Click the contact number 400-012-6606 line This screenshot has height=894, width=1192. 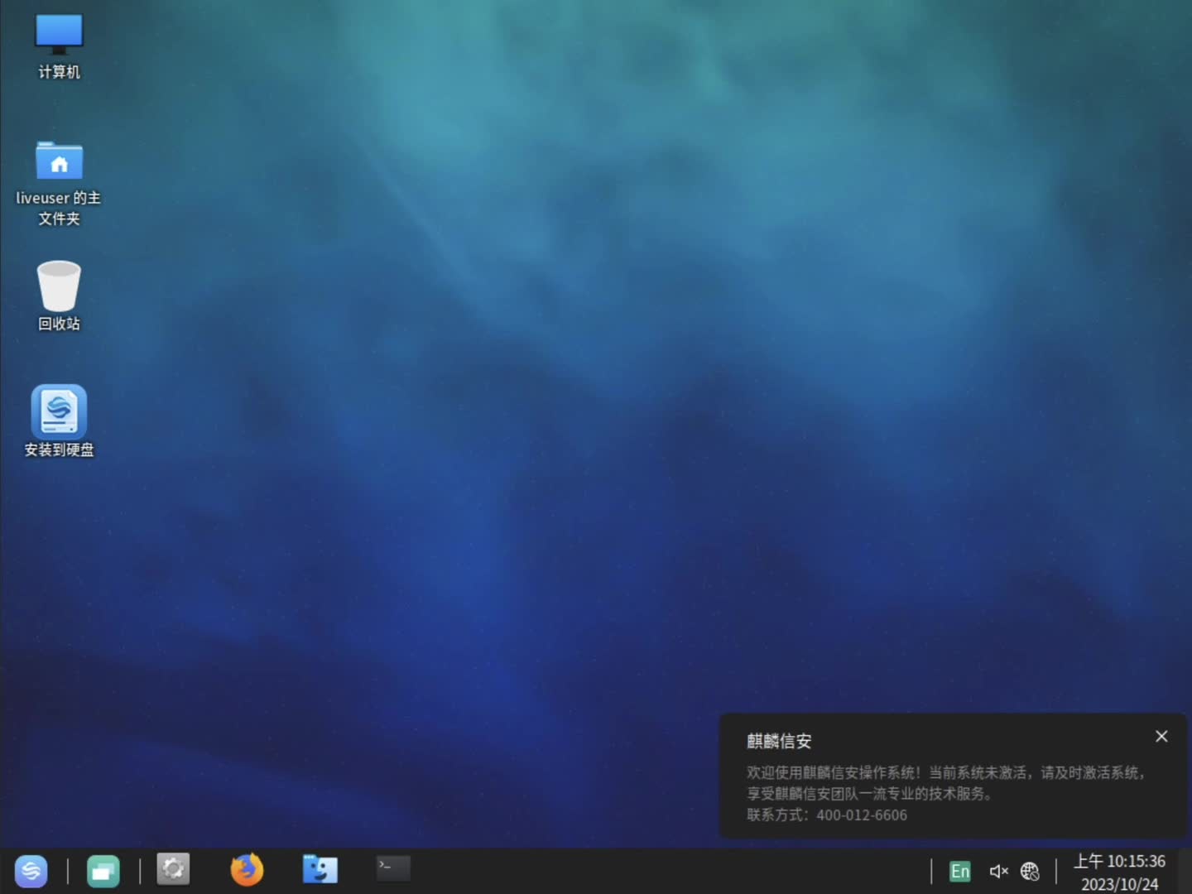click(x=828, y=815)
